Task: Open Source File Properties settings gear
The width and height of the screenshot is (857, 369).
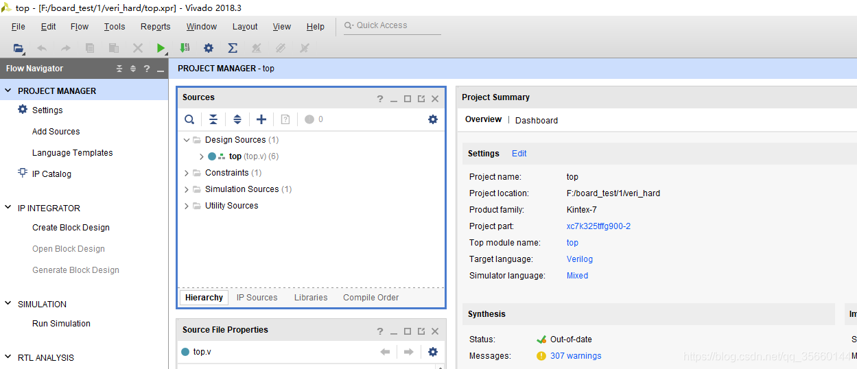Action: (x=432, y=352)
